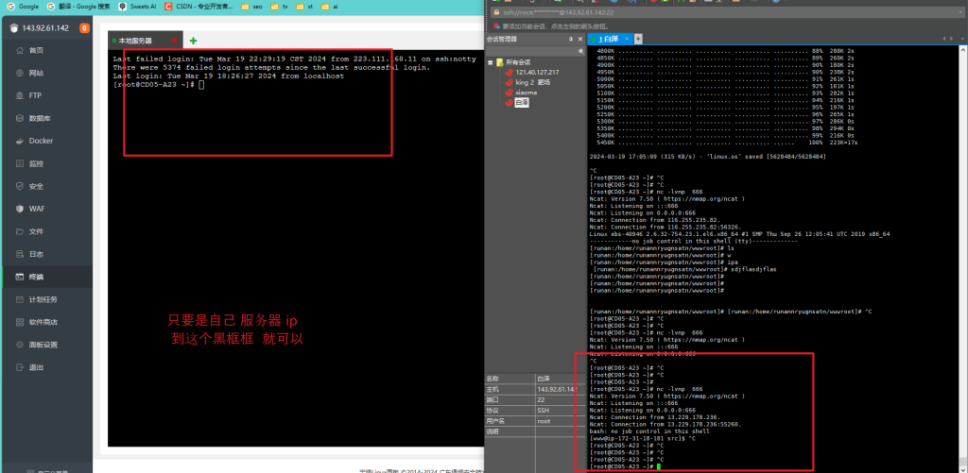This screenshot has width=968, height=473.
Task: Close the 本地服务器 terminal tab
Action: tap(174, 41)
